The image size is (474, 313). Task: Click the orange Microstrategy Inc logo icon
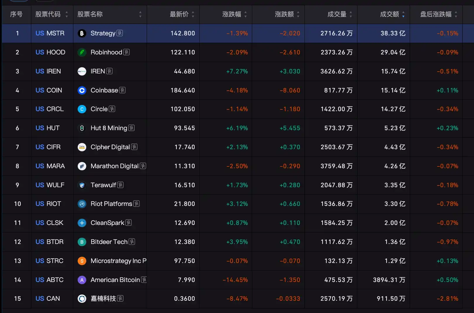tap(82, 261)
